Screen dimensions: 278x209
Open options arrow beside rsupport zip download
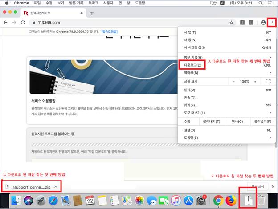coord(55,187)
